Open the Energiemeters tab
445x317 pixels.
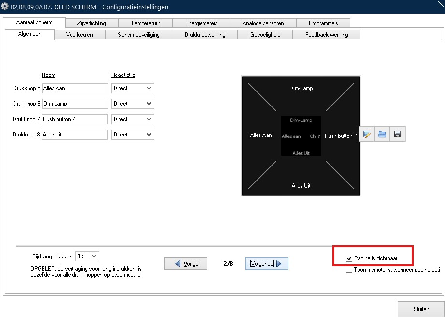(201, 23)
